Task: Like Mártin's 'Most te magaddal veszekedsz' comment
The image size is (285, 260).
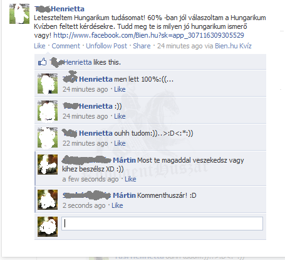Action: tap(130, 179)
